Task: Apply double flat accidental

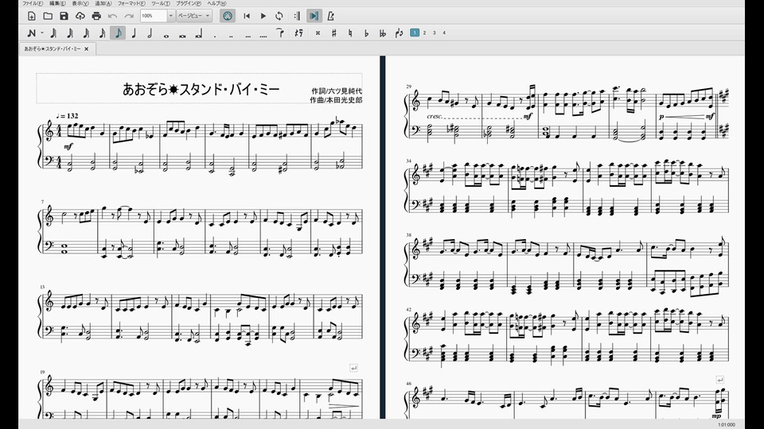Action: (383, 33)
